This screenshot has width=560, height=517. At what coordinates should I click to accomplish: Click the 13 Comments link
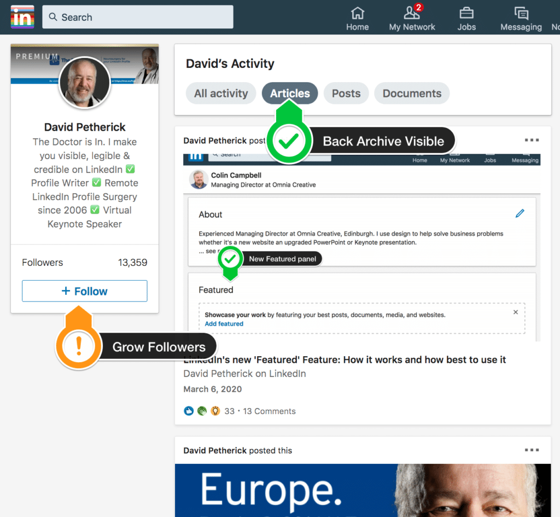pos(269,410)
